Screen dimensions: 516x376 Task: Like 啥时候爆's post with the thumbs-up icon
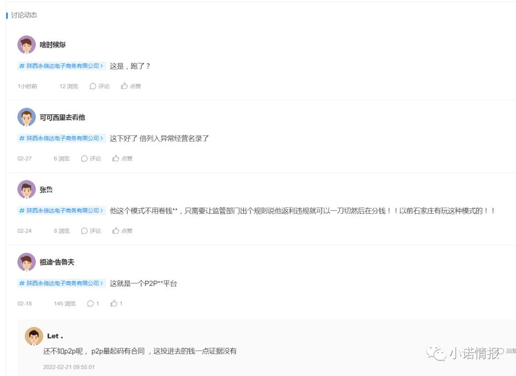point(130,86)
